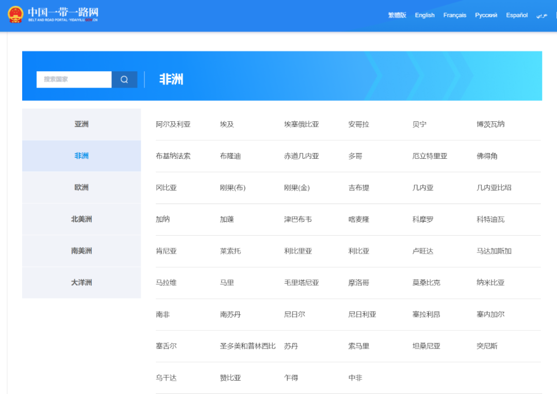This screenshot has height=394, width=557.
Task: Open the 繁體版 traditional Chinese version
Action: click(x=397, y=15)
